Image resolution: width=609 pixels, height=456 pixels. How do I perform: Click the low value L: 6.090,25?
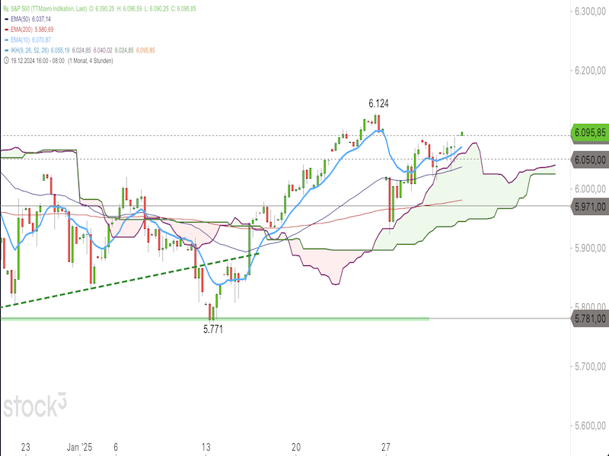157,8
